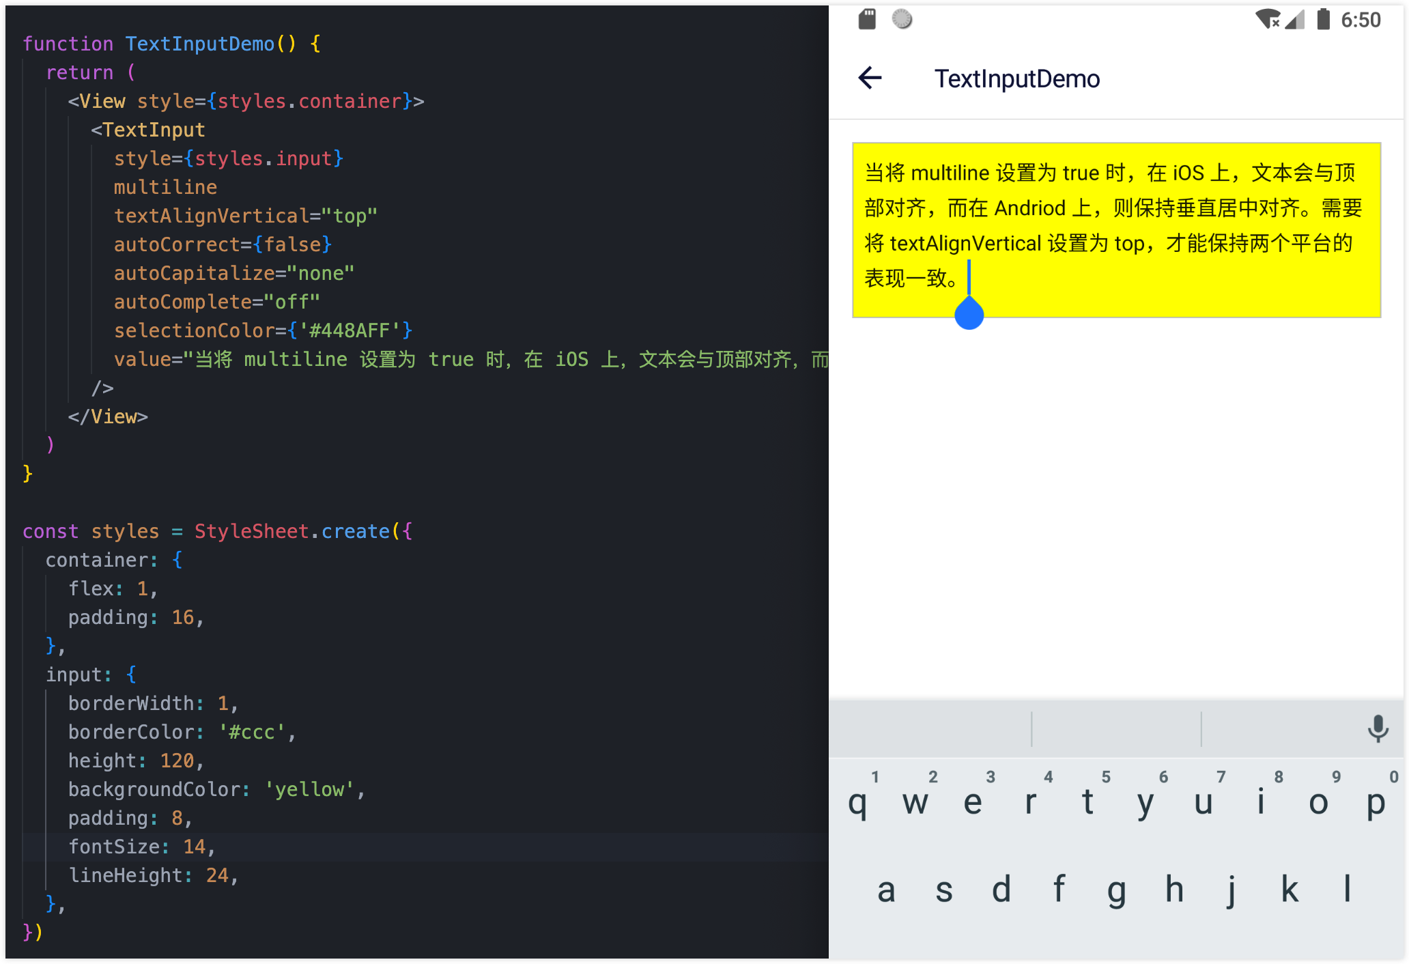Tap the microphone icon on the keyboard
This screenshot has width=1409, height=964.
pyautogui.click(x=1378, y=728)
